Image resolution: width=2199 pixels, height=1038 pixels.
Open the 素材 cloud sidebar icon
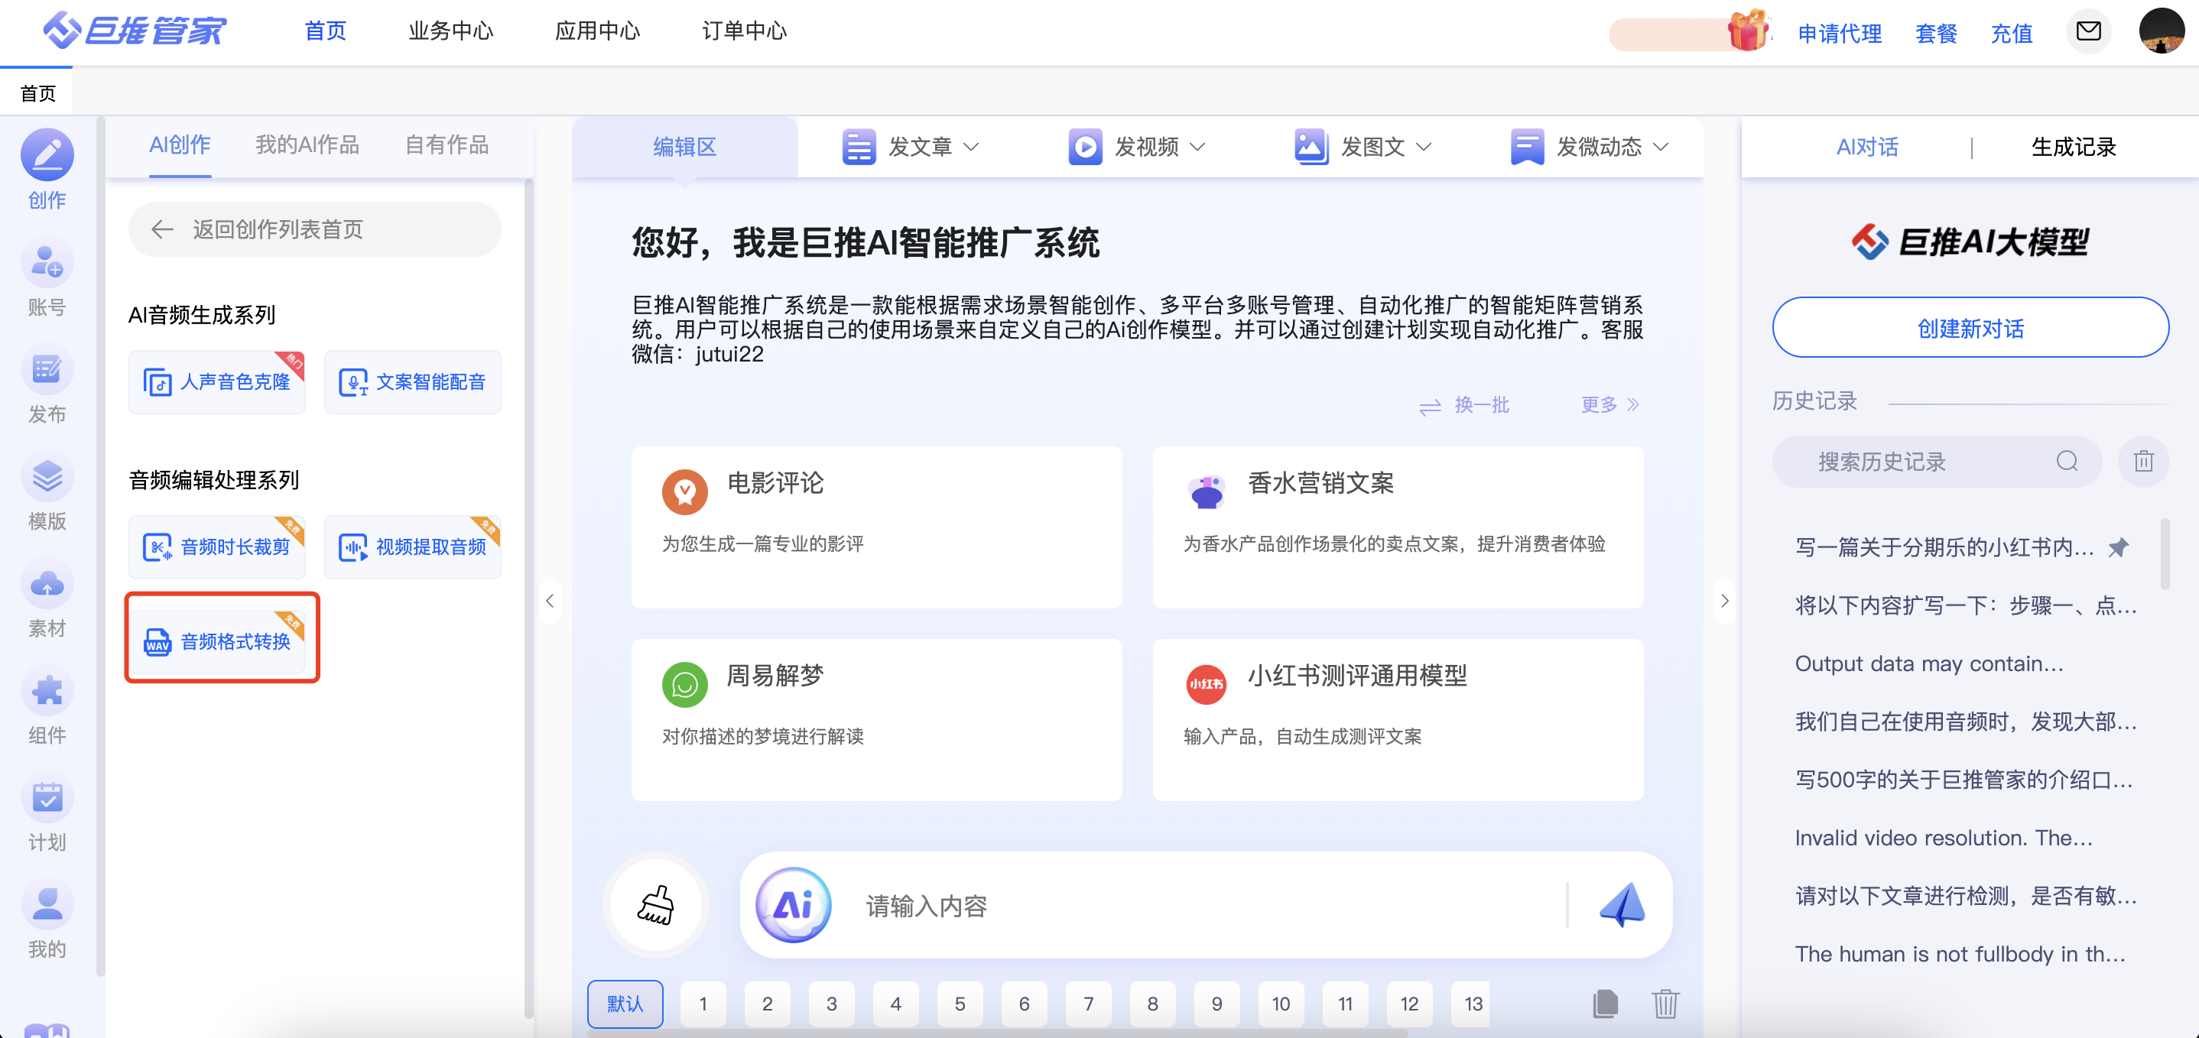(47, 584)
